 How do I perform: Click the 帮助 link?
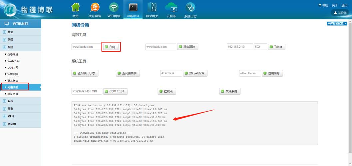point(325,5)
